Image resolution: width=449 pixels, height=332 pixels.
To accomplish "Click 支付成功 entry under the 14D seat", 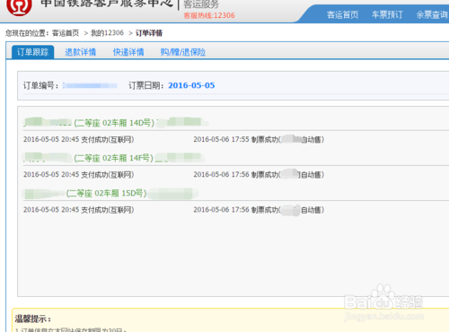I will pyautogui.click(x=79, y=139).
